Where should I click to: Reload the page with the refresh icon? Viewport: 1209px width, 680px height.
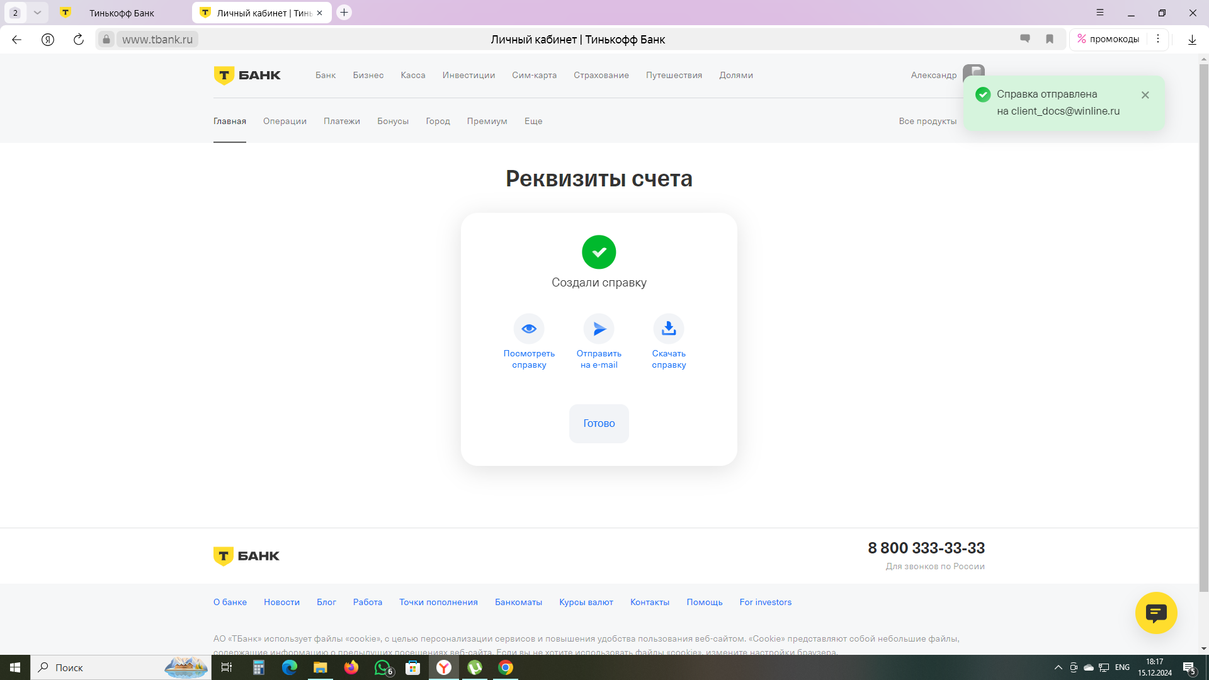coord(79,40)
